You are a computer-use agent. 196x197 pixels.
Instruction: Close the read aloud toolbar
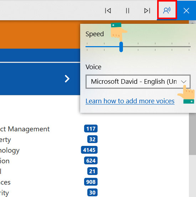(186, 11)
